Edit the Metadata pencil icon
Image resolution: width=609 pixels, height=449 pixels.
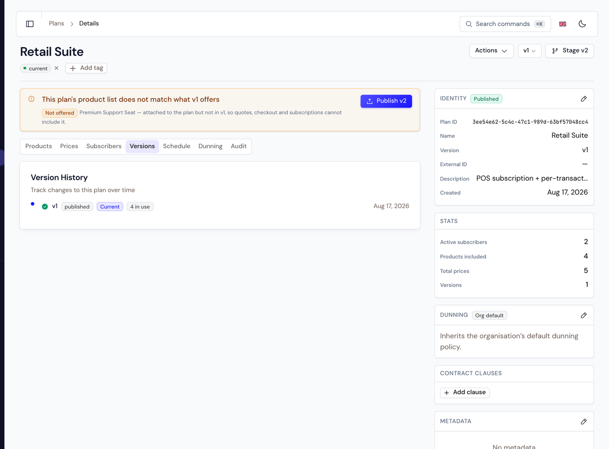tap(584, 421)
